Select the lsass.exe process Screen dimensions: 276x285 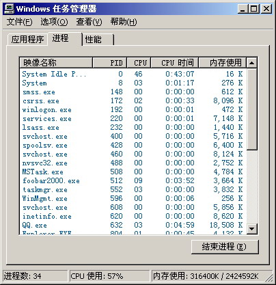pos(133,127)
